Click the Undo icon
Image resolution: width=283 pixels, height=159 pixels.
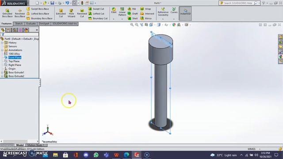(67, 3)
